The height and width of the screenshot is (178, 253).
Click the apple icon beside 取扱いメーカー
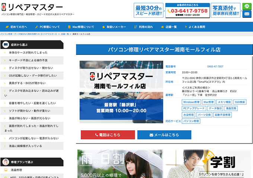[103, 27]
